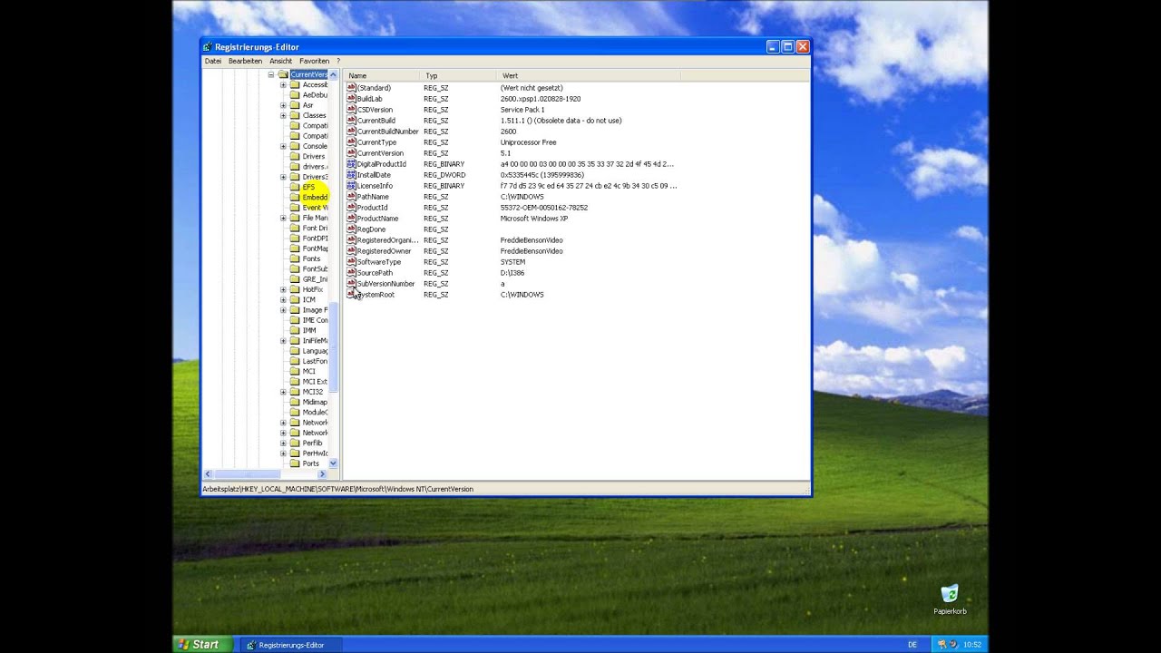
Task: Select the CSDVersion value icon
Action: coord(351,110)
